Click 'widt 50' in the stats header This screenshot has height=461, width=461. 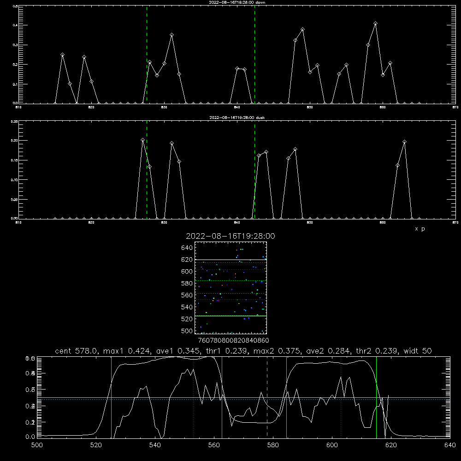pyautogui.click(x=418, y=351)
